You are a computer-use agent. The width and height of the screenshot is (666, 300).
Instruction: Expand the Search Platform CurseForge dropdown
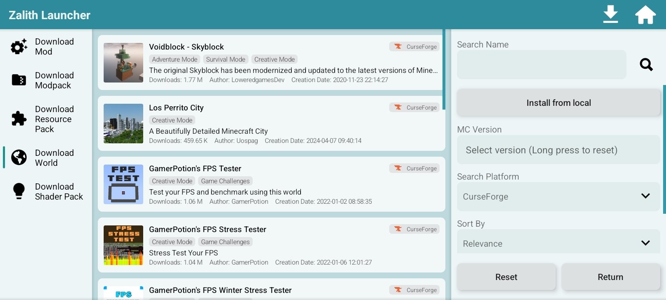coord(558,197)
